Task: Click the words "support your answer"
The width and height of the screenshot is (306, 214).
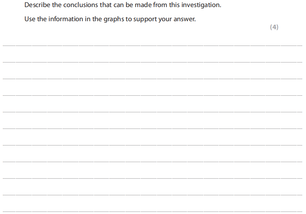Action: click(165, 19)
